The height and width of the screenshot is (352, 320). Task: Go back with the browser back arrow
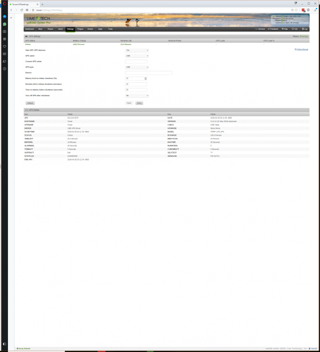pos(11,10)
